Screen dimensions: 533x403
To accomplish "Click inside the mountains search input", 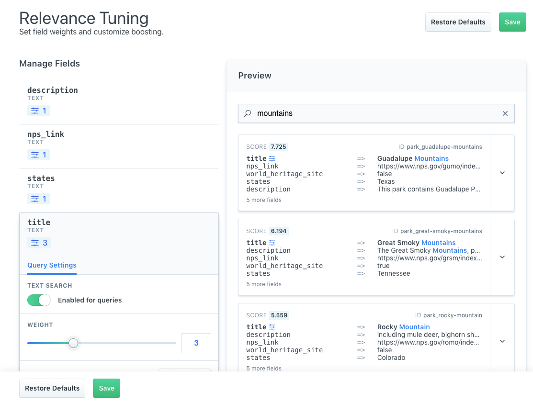I will click(x=335, y=113).
